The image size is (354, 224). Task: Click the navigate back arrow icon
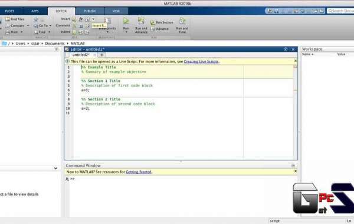tap(35, 19)
